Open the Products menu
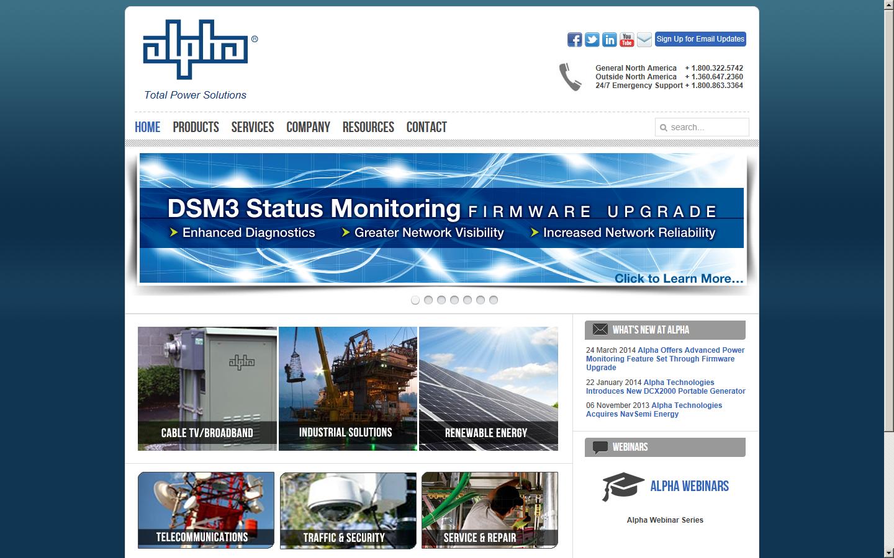Image resolution: width=894 pixels, height=558 pixels. pyautogui.click(x=196, y=127)
